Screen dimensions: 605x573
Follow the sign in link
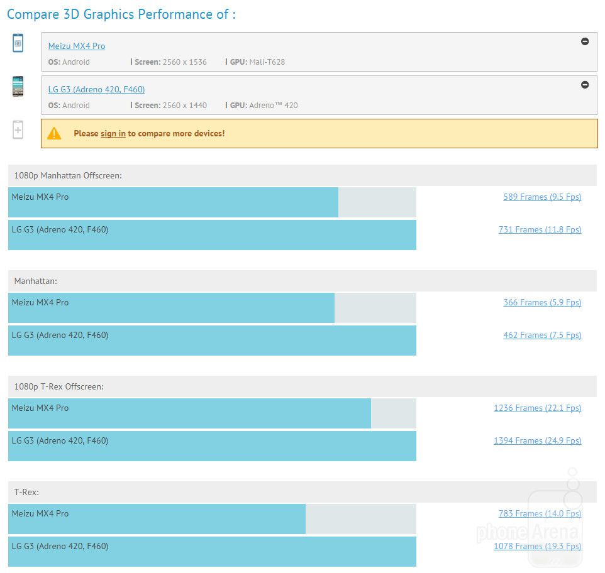[x=113, y=133]
